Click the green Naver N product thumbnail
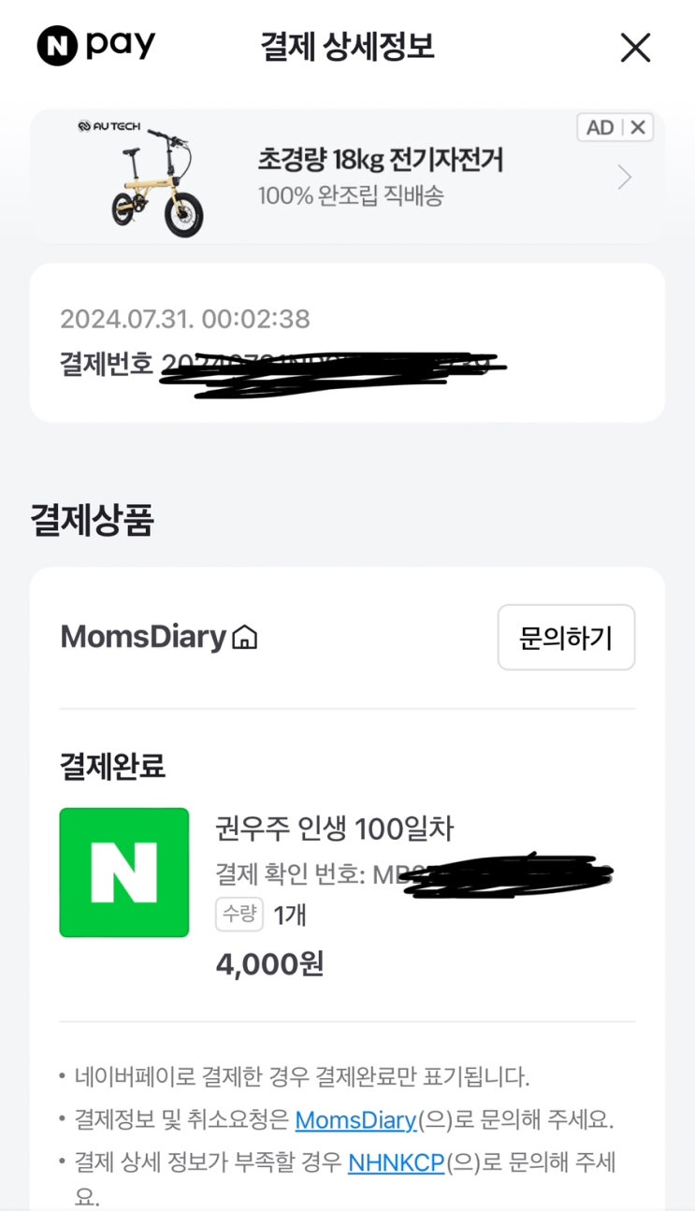The height and width of the screenshot is (1211, 695). (x=124, y=872)
